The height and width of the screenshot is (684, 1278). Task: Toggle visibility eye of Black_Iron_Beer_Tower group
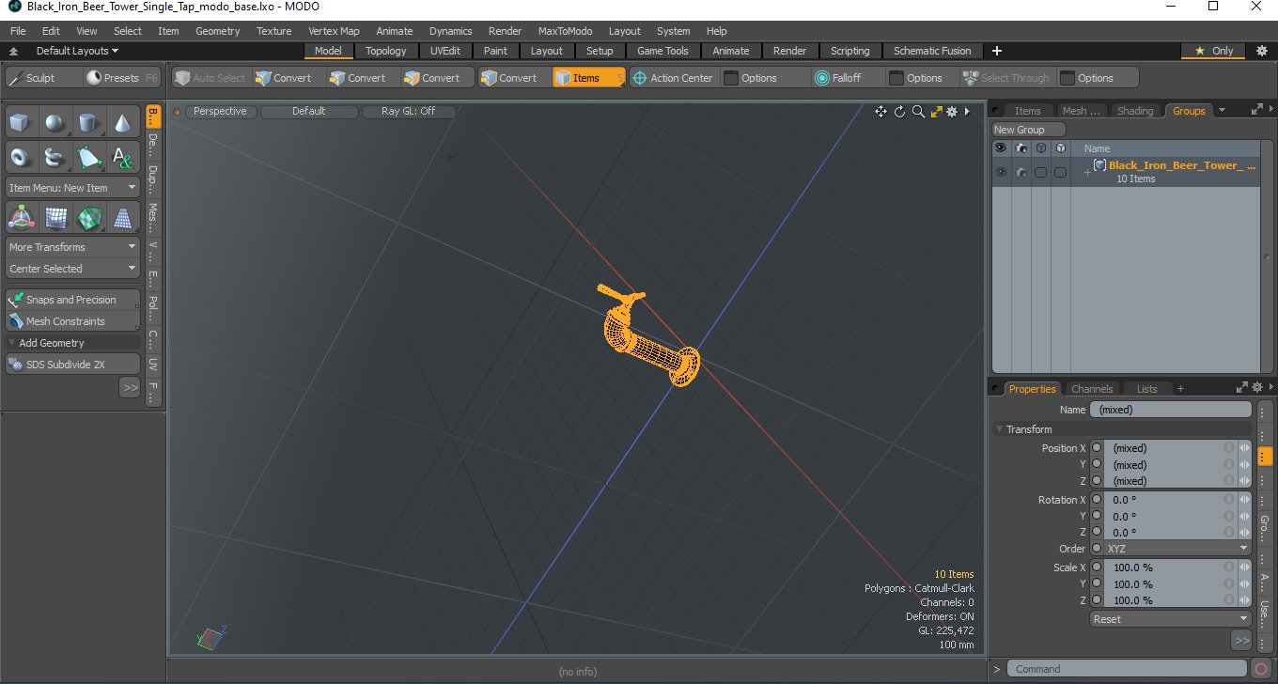coord(1001,172)
